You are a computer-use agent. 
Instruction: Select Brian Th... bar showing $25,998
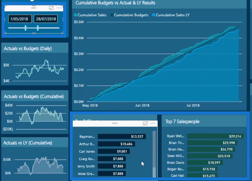(212, 143)
